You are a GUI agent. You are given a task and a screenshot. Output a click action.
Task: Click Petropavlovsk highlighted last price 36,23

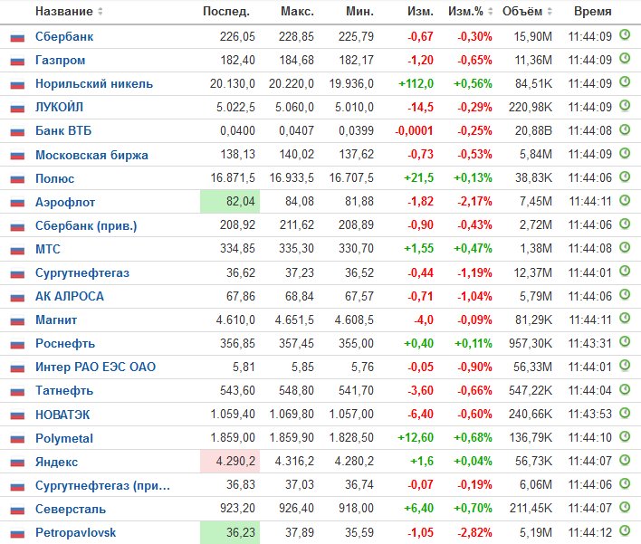point(230,532)
